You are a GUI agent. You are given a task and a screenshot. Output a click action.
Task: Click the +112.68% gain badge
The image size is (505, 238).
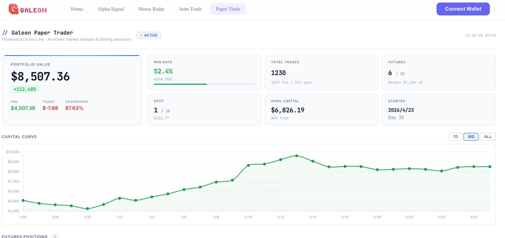pos(25,89)
